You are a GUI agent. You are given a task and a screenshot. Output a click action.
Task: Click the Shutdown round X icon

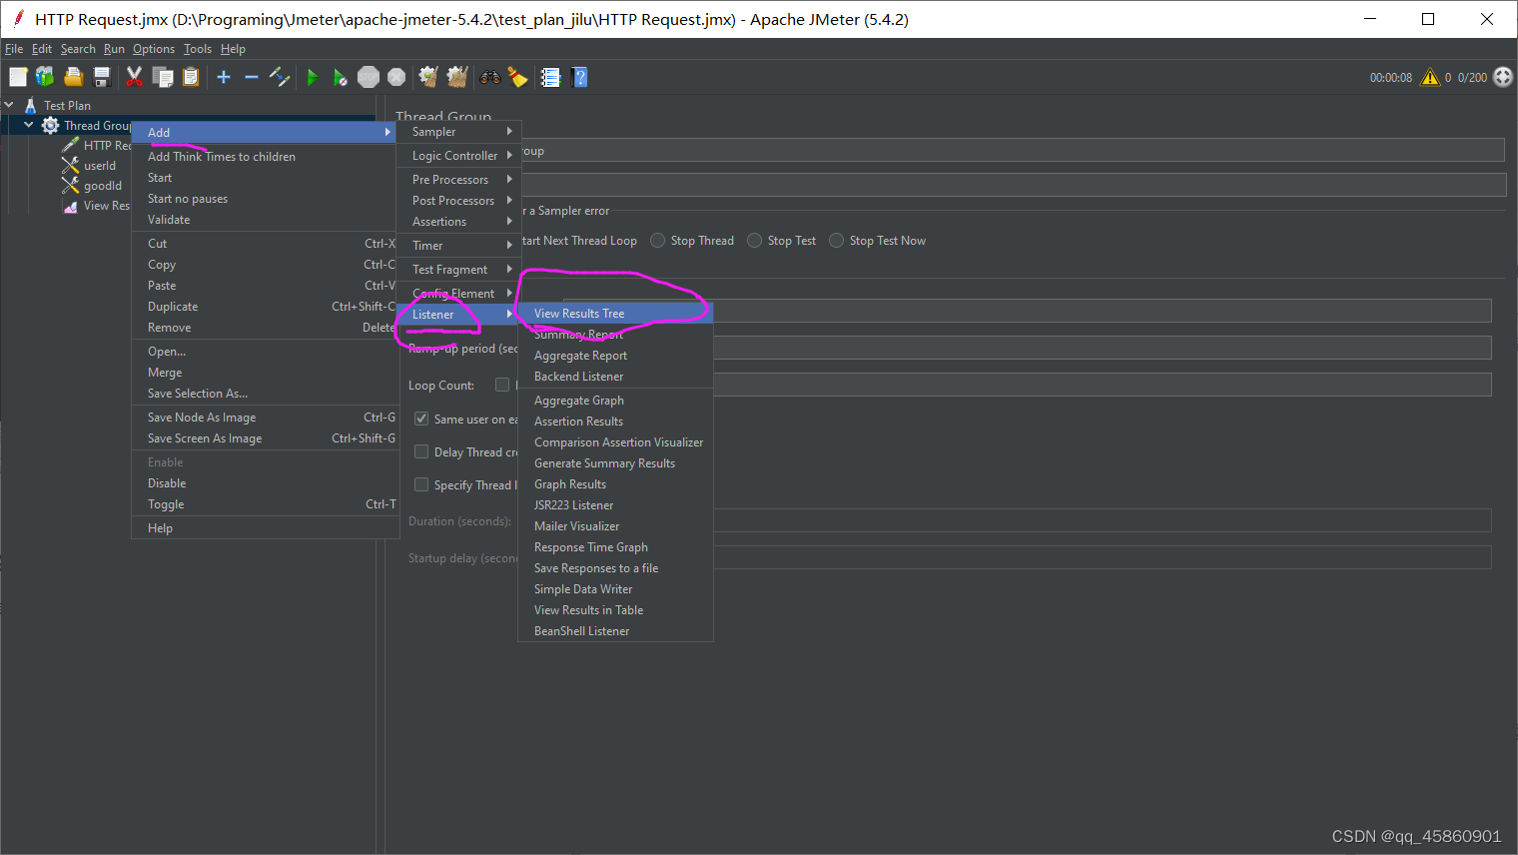point(396,77)
